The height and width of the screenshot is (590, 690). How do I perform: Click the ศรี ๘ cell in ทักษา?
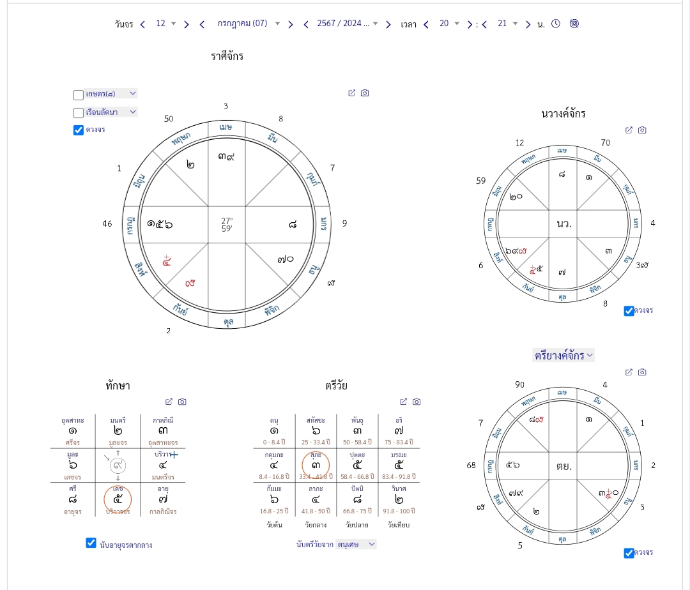[x=73, y=499]
